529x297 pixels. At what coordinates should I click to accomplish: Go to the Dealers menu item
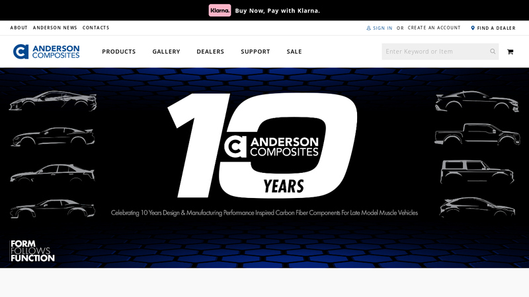[210, 51]
